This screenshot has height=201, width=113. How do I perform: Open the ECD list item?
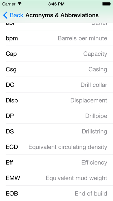[56, 147]
